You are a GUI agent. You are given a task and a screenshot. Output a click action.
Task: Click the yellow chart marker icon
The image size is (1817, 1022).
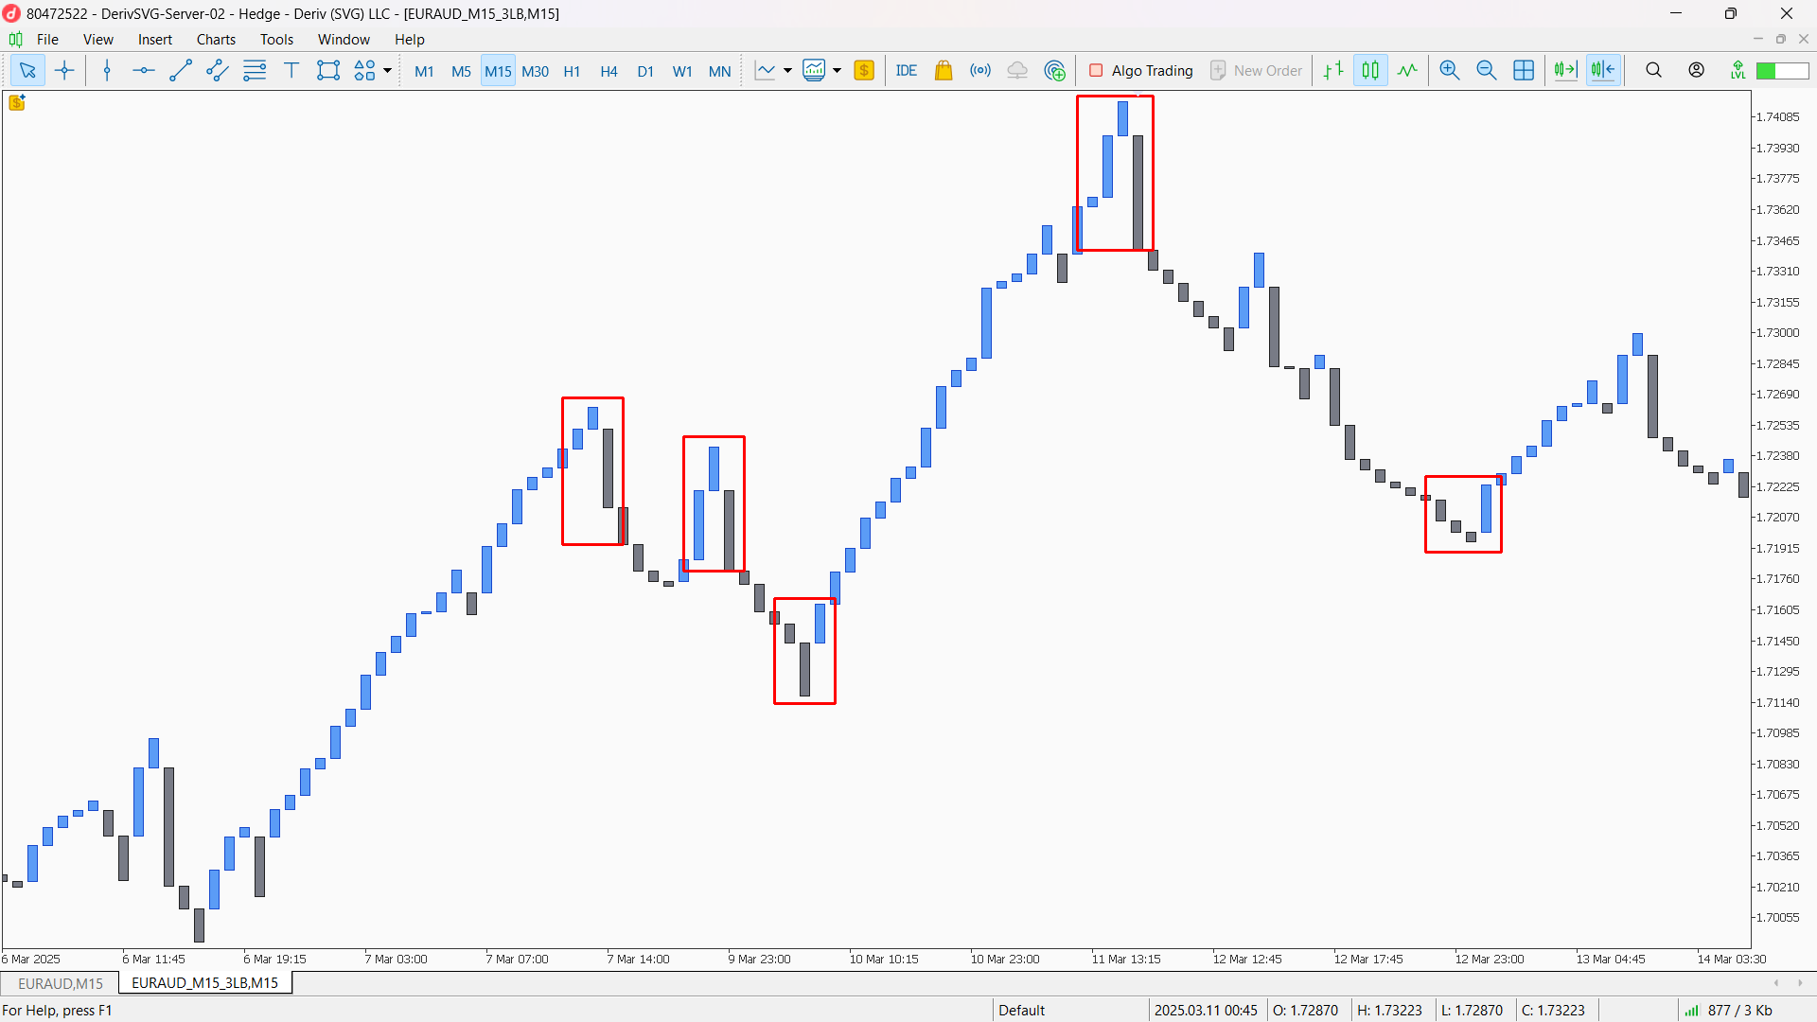17,103
